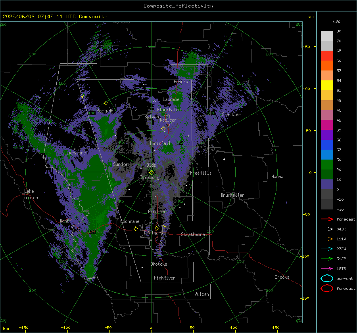This screenshot has height=333, width=357.
Task: Click the Strathmore city label
Action: pos(193,234)
